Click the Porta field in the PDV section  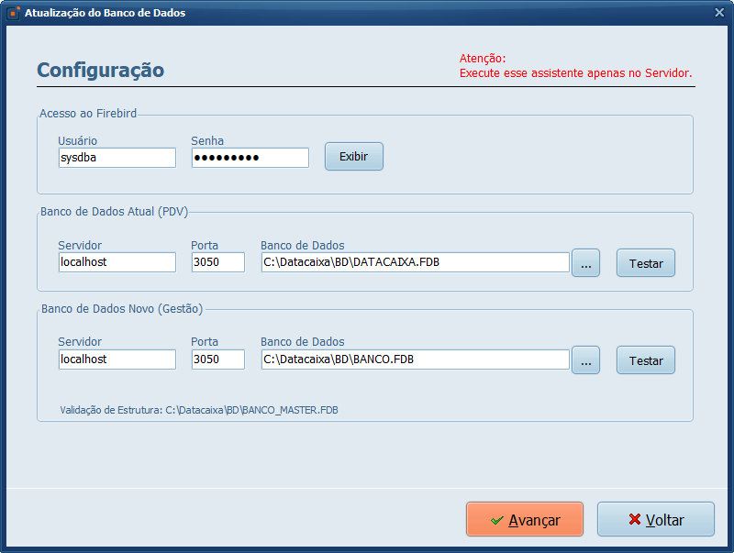(217, 262)
